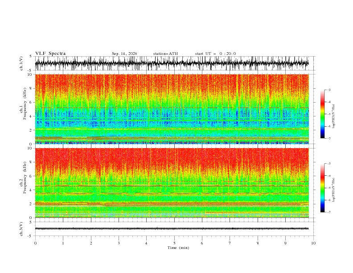Click the ch.1(V) waveform trace
Image resolution: width=353 pixels, height=273 pixels.
[x=172, y=63]
